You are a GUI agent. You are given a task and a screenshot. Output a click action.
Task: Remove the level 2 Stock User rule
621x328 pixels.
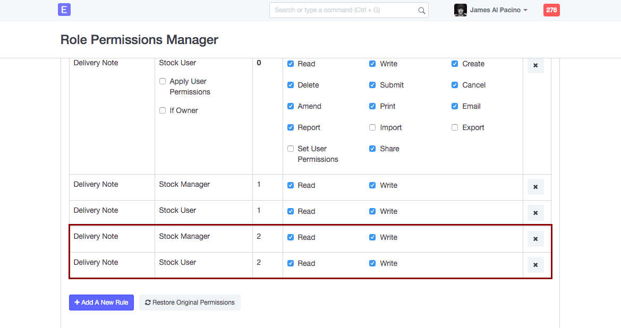pos(535,265)
